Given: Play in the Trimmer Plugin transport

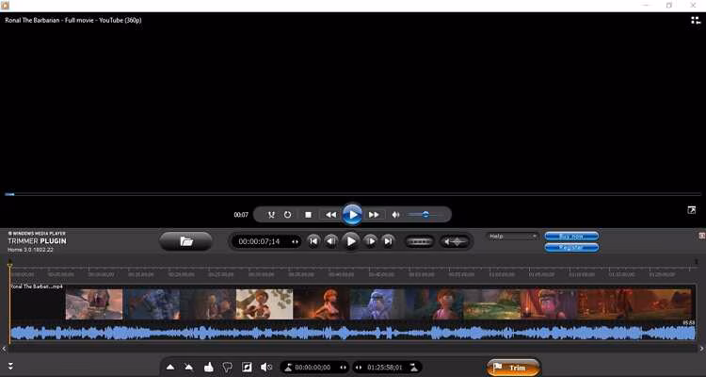Looking at the screenshot, I should pos(351,241).
